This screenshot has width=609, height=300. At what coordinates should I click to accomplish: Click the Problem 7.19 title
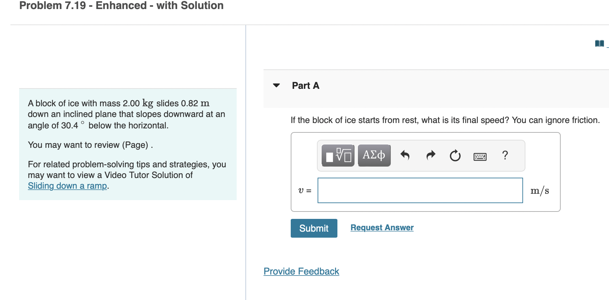pyautogui.click(x=121, y=6)
